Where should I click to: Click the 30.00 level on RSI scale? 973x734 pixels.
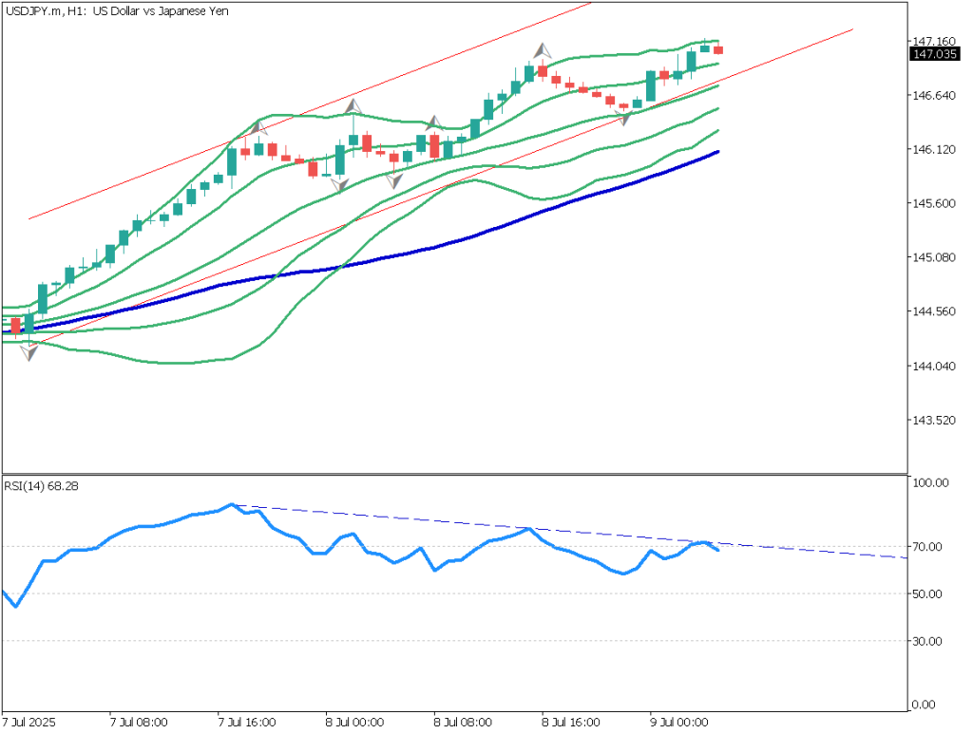[x=925, y=641]
